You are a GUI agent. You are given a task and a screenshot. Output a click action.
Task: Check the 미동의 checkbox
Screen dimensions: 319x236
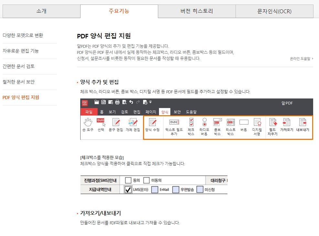[147, 180]
